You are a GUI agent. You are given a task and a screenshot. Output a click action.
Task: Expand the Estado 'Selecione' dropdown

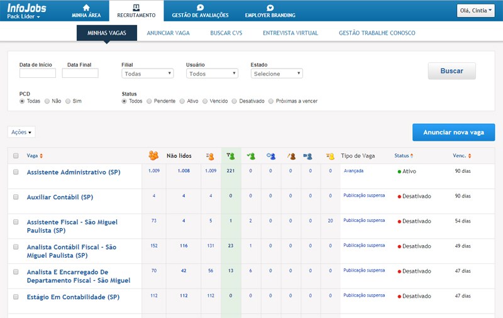[277, 74]
